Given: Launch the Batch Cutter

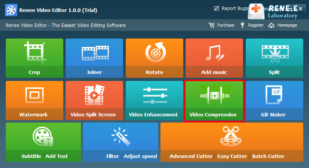Looking at the screenshot, I should 268,156.
